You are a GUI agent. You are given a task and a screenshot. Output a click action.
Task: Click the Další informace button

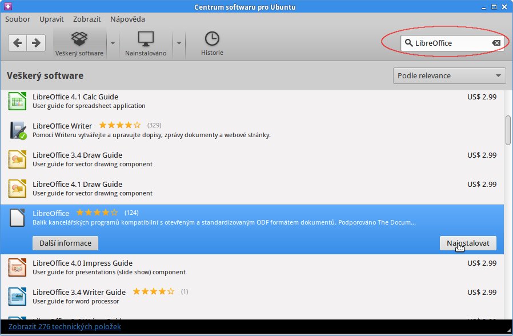point(66,243)
